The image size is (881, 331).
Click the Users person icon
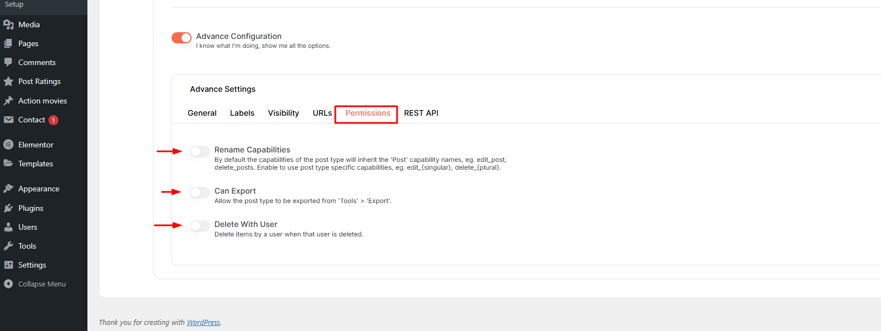(8, 227)
